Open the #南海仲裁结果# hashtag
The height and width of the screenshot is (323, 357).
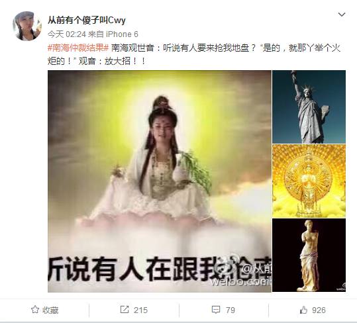pyautogui.click(x=78, y=48)
